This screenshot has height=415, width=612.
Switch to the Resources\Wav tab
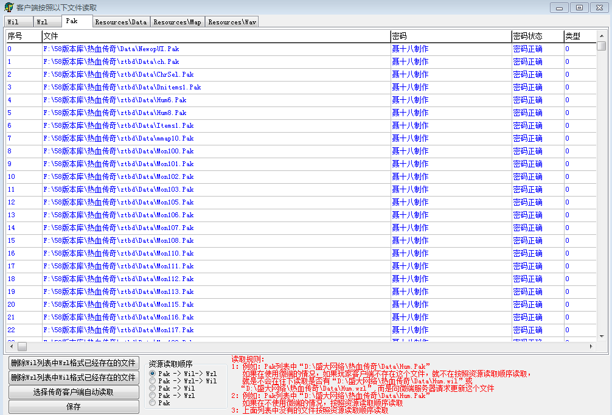pos(232,22)
